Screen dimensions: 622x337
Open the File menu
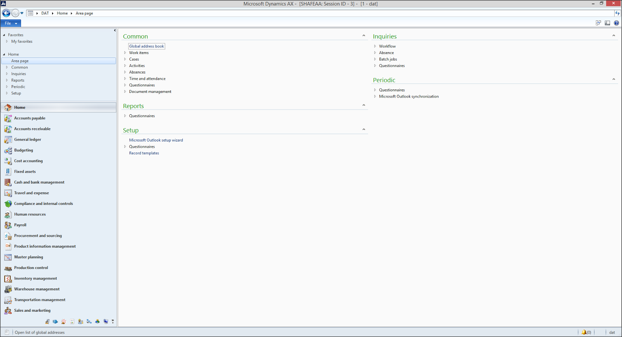(x=10, y=23)
